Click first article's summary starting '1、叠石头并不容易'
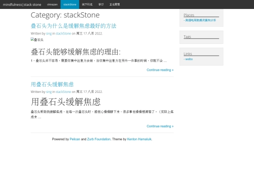Screen dimensions: 254x191 click(x=99, y=61)
